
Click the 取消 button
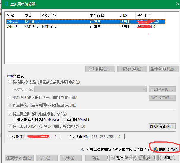click(x=120, y=158)
